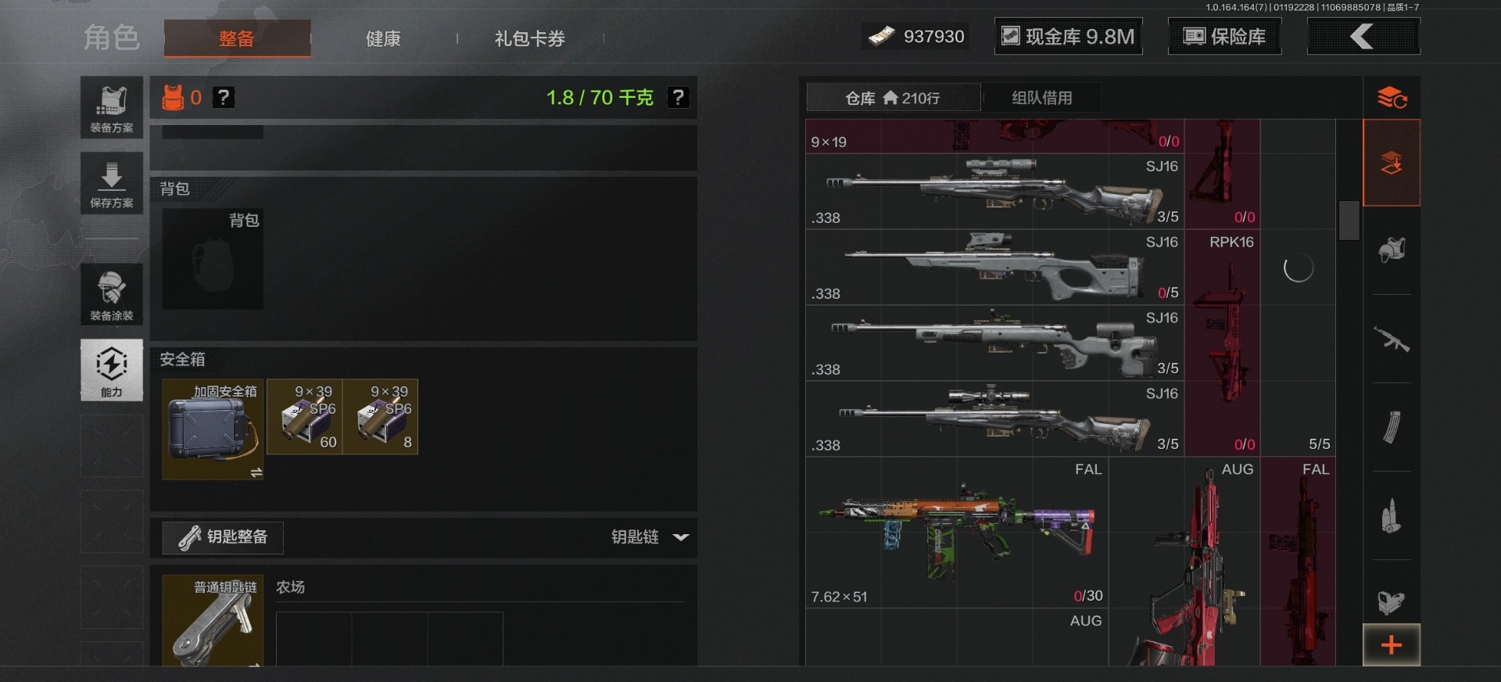Click the back arrow button
This screenshot has width=1501, height=682.
click(1363, 37)
